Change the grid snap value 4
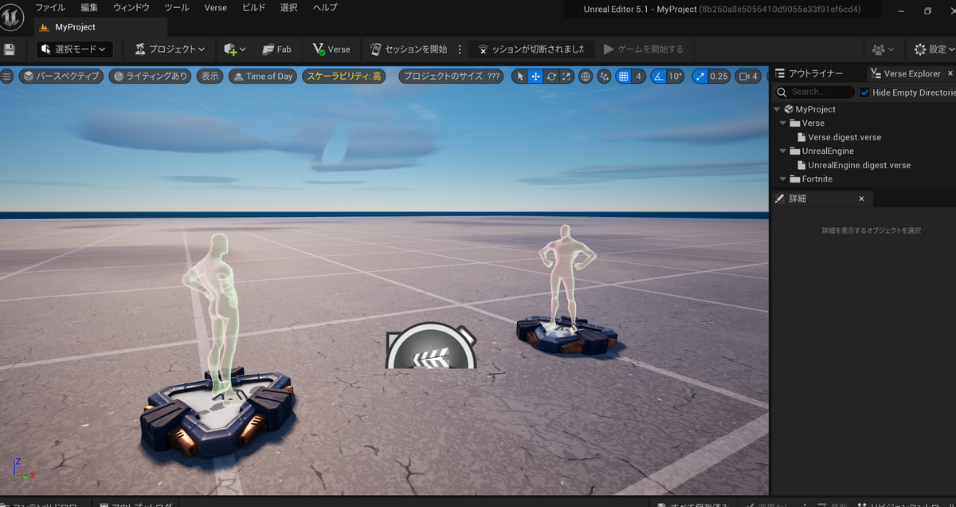 [x=639, y=77]
